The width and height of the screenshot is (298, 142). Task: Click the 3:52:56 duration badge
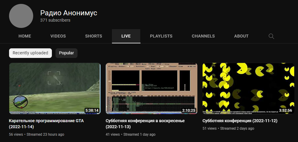click(285, 110)
